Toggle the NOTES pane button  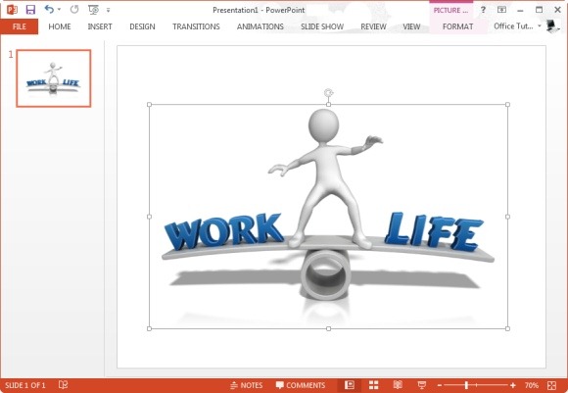coord(247,385)
